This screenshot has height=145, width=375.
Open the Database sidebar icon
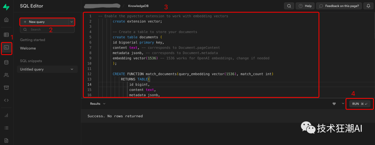click(6, 62)
